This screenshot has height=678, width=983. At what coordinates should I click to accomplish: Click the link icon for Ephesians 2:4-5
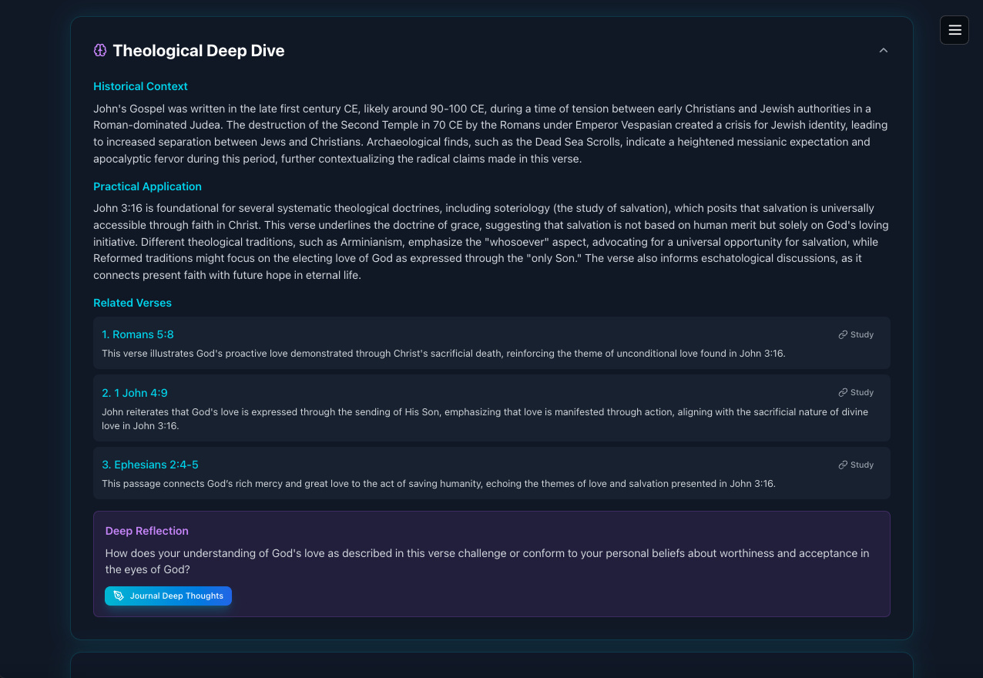click(843, 465)
